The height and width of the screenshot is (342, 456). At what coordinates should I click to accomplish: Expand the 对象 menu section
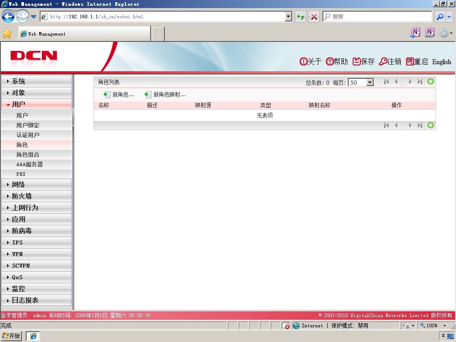(37, 93)
